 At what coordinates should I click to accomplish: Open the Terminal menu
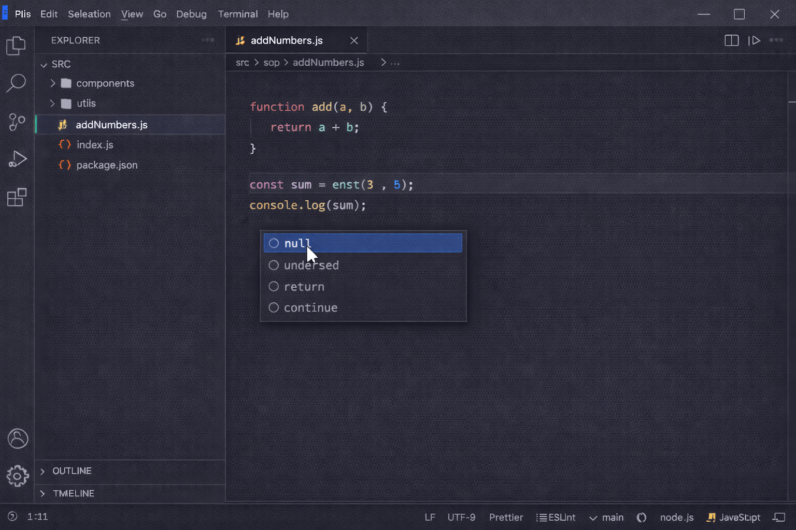[237, 14]
